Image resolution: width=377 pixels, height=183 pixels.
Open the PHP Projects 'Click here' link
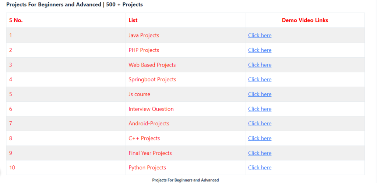point(260,50)
